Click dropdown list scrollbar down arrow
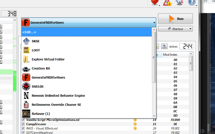Screen dimensions: 215x134 [x=154, y=116]
